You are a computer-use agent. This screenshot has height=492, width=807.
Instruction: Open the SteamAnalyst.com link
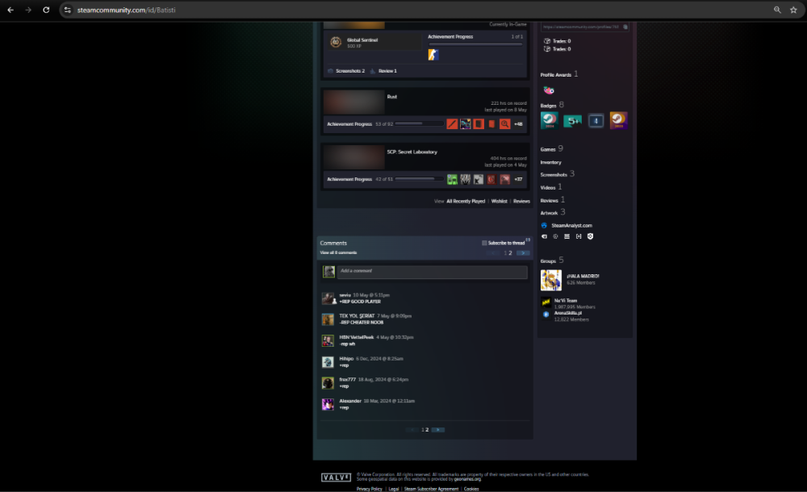click(572, 225)
